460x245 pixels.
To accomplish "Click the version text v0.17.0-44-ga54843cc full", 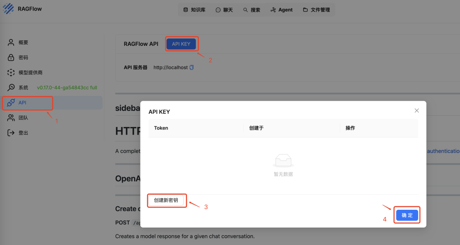I will click(67, 88).
